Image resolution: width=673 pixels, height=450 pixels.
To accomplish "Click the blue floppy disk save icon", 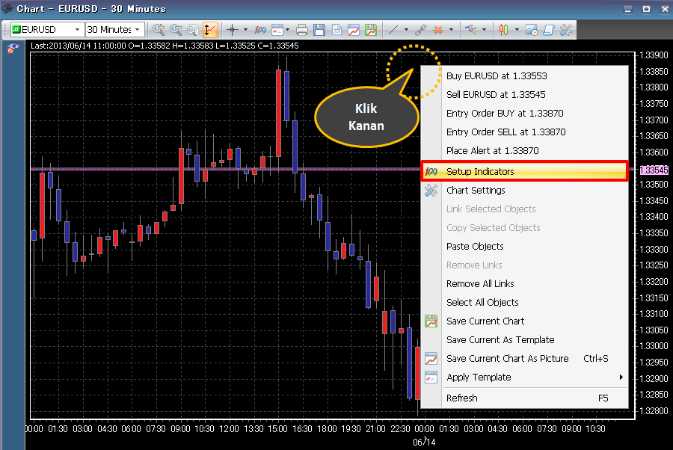I will point(319,30).
